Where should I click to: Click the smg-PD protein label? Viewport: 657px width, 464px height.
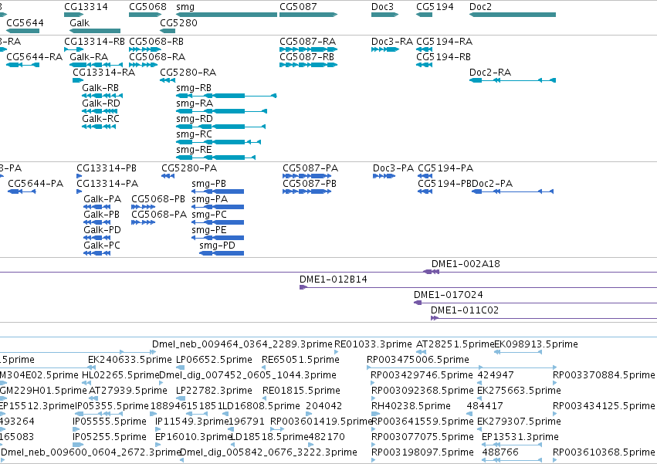(217, 246)
